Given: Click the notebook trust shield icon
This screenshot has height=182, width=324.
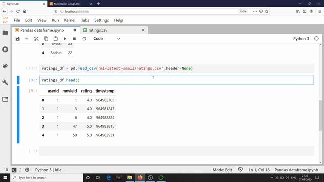Looking at the screenshot, I should coord(240,170).
